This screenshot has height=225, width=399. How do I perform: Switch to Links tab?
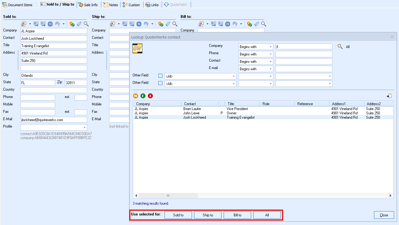pos(152,5)
